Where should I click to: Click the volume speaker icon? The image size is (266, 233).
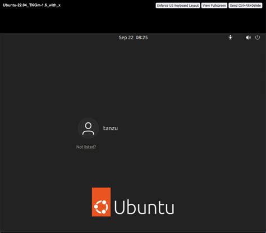pyautogui.click(x=248, y=38)
